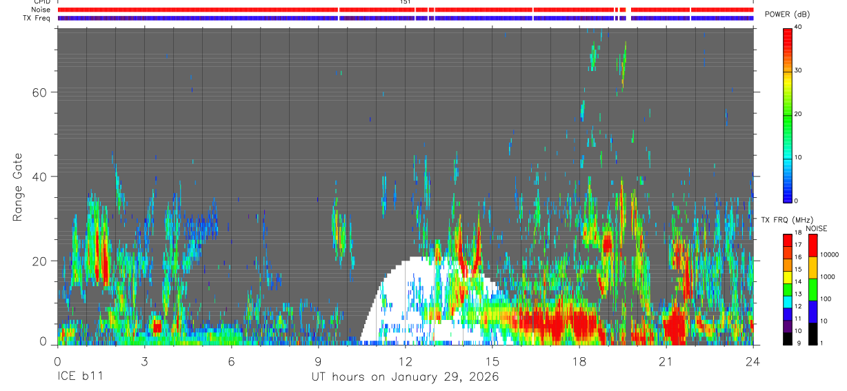Image resolution: width=847 pixels, height=391 pixels.
Task: Click the 'TX Freq' strip label at the top left
Action: click(38, 18)
